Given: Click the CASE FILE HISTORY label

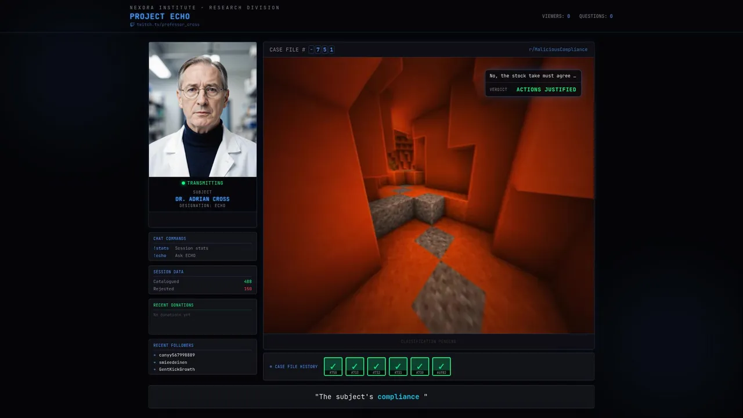Looking at the screenshot, I should 296,366.
